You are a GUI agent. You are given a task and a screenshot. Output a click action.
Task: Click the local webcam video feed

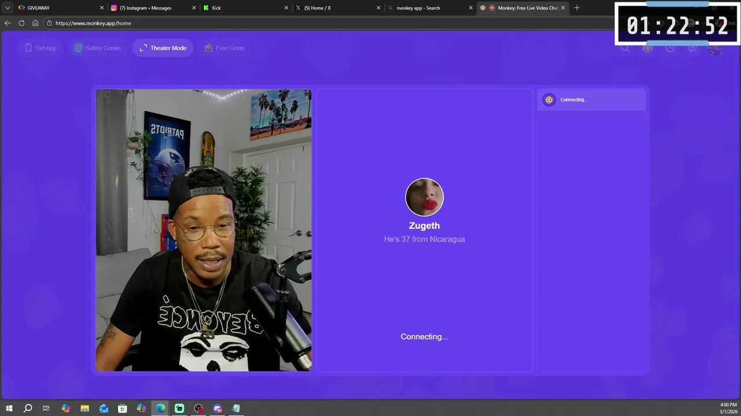(203, 230)
